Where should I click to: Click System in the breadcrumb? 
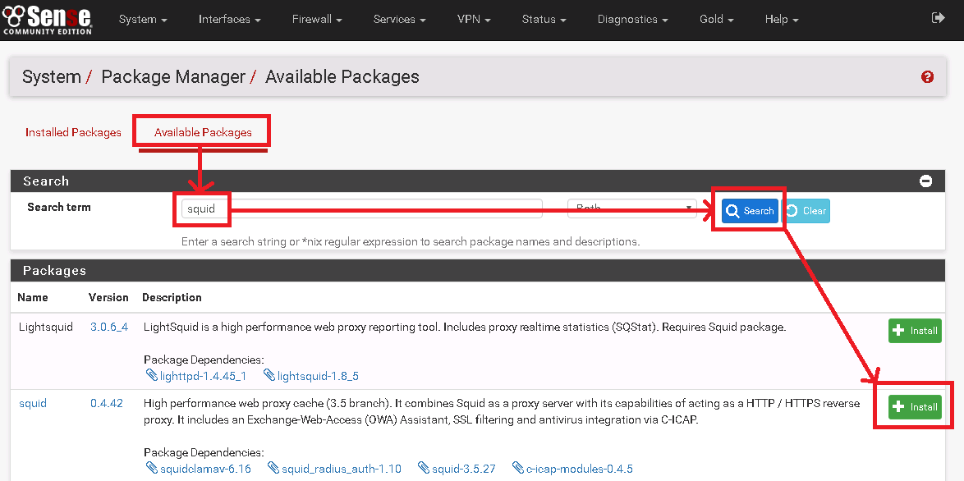(x=52, y=77)
